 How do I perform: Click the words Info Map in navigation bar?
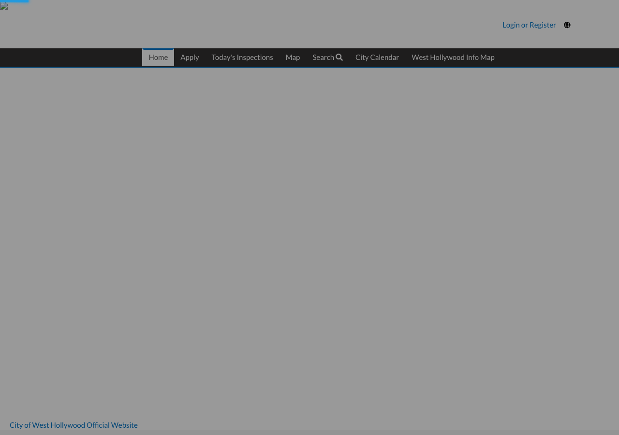click(x=480, y=57)
